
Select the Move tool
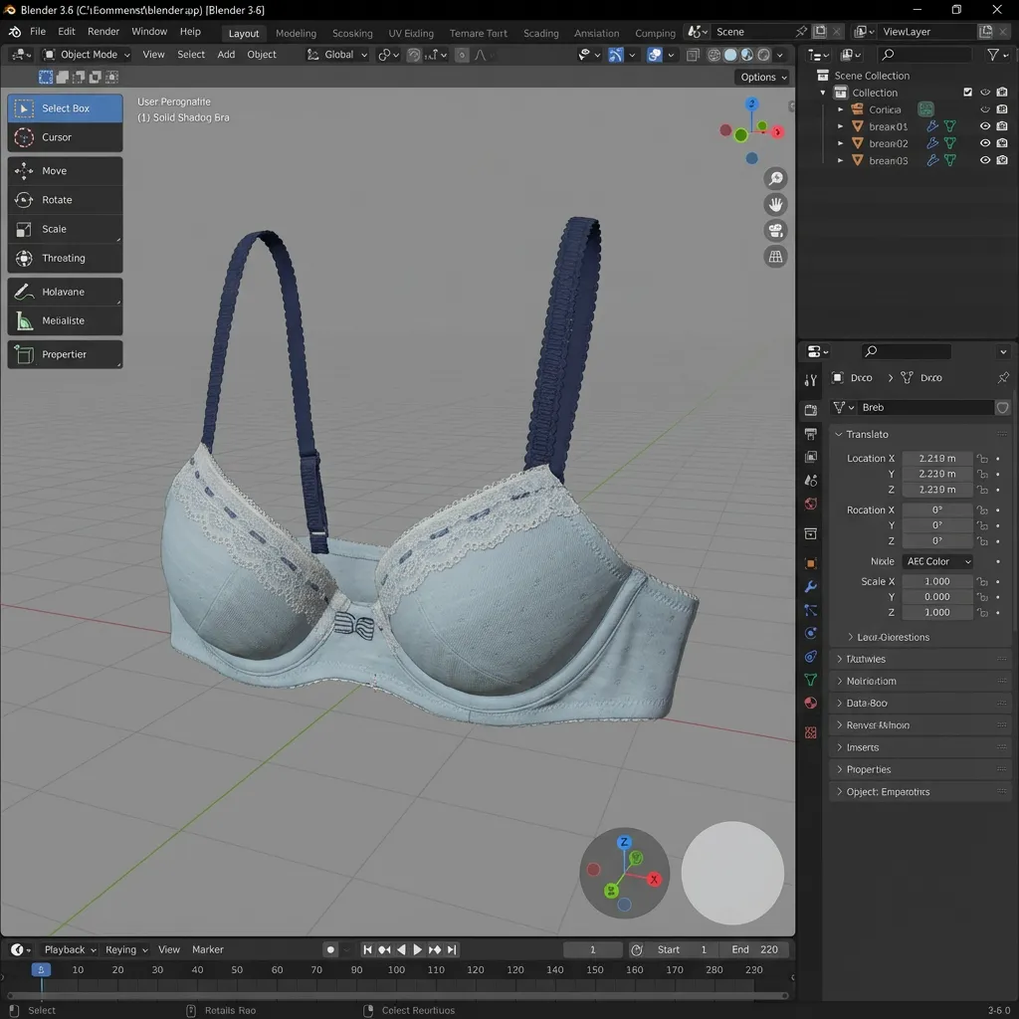64,170
